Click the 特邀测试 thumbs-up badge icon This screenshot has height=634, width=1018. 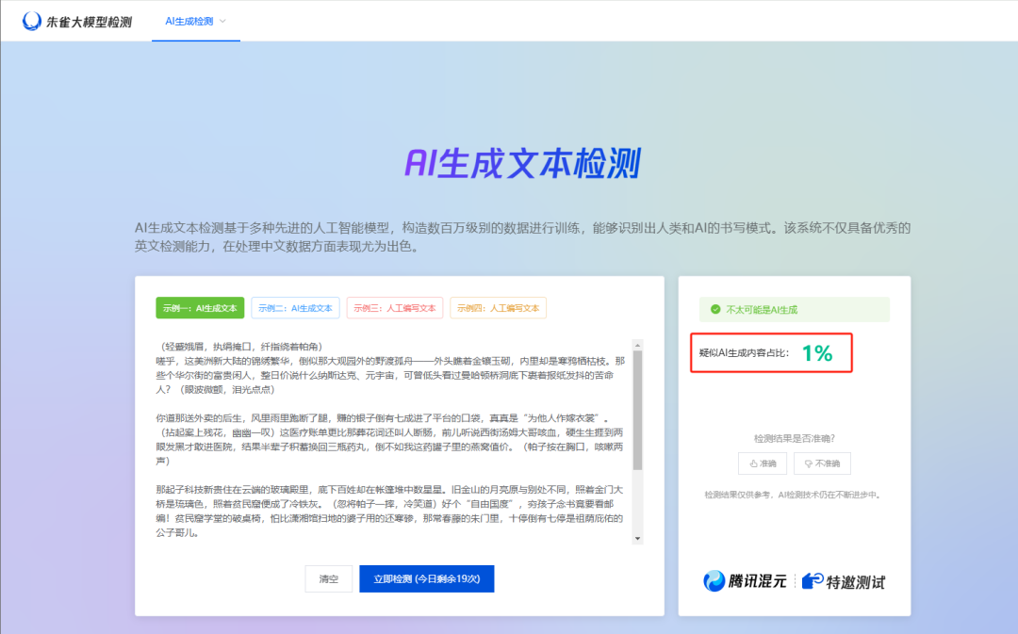[813, 580]
